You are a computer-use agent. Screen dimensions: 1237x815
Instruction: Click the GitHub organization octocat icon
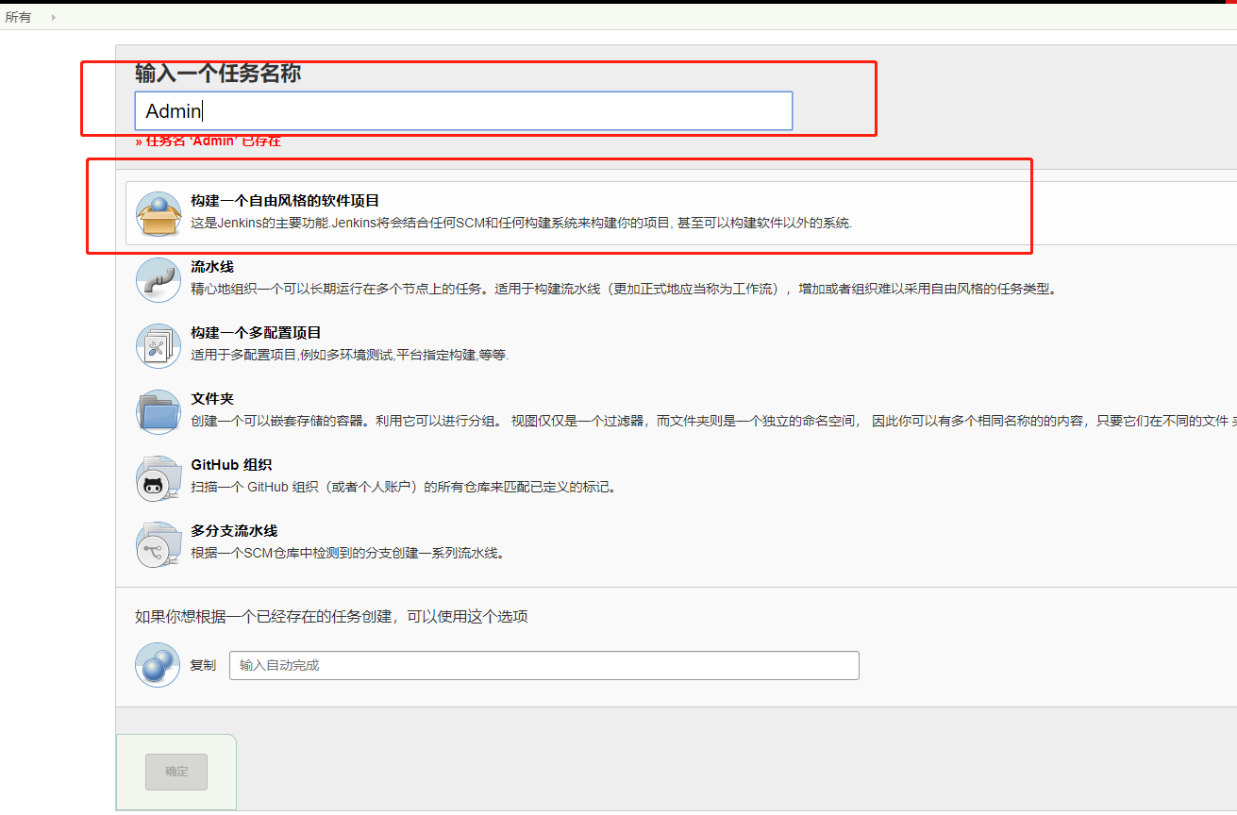coord(158,478)
